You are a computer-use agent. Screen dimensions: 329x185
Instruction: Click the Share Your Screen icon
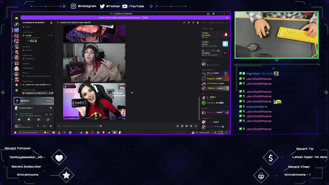point(29,119)
